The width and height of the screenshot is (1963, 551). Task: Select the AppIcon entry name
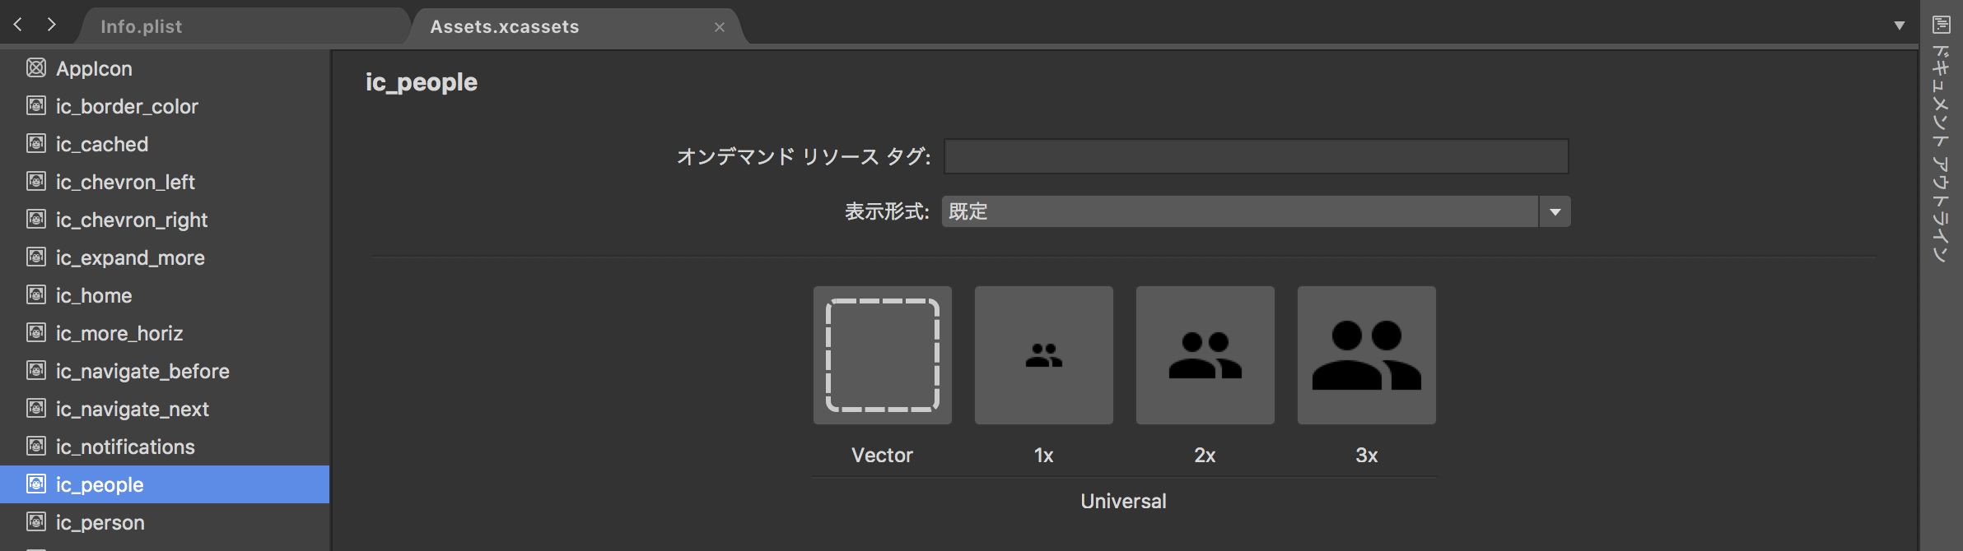point(94,69)
